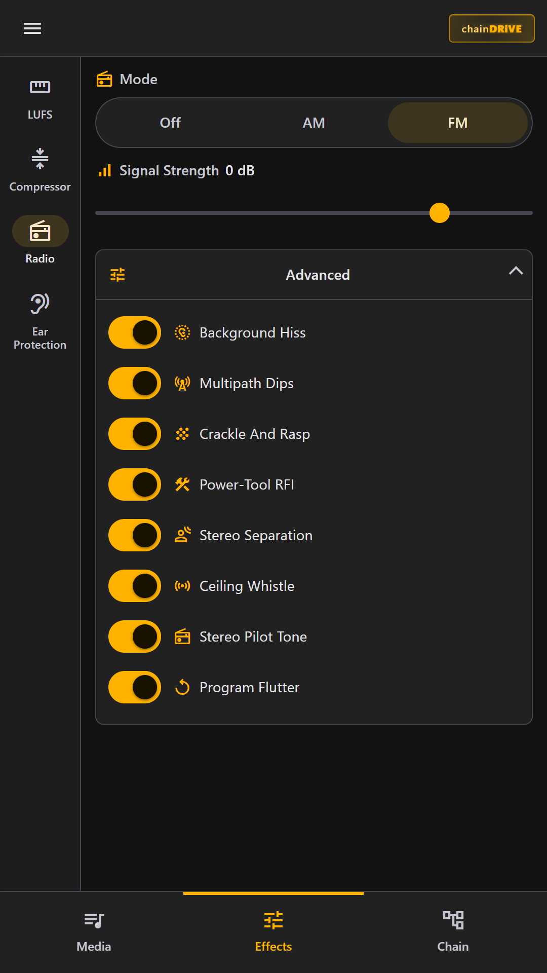Click the Multipath Dips antenna icon
Image resolution: width=547 pixels, height=973 pixels.
[x=182, y=383]
